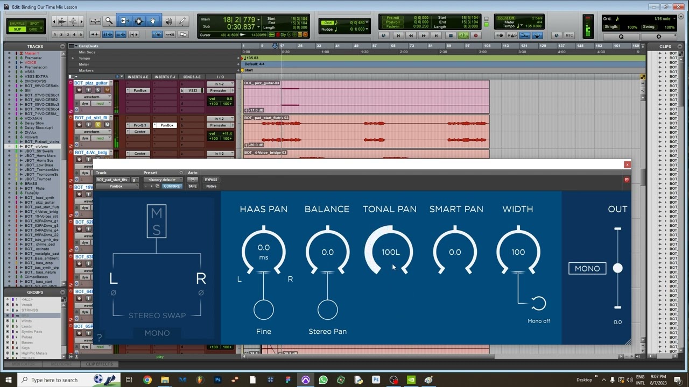Open GRID edit mode dropdown
Screen dimensions: 689x387
pyautogui.click(x=35, y=29)
